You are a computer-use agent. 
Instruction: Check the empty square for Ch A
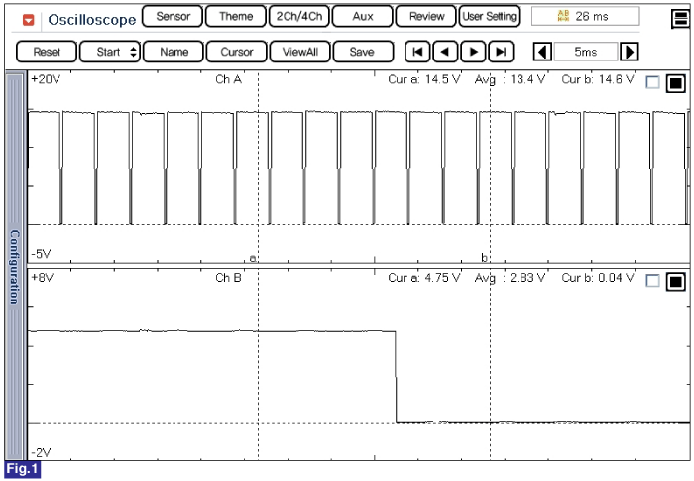point(652,82)
